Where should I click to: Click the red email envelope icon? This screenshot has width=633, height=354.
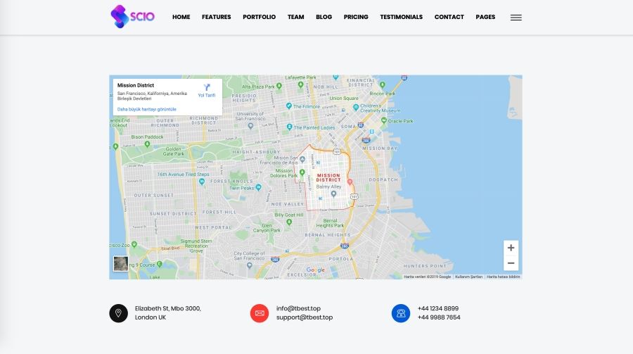(259, 312)
